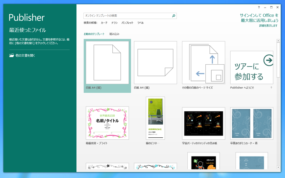The image size is (285, 178).
Task: Select 白紙 A4 (横) blank template
Action: (155, 66)
